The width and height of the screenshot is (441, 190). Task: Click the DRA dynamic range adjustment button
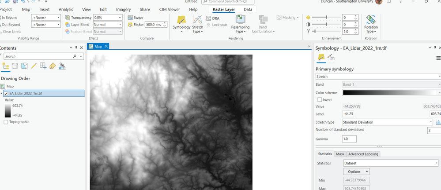213,18
